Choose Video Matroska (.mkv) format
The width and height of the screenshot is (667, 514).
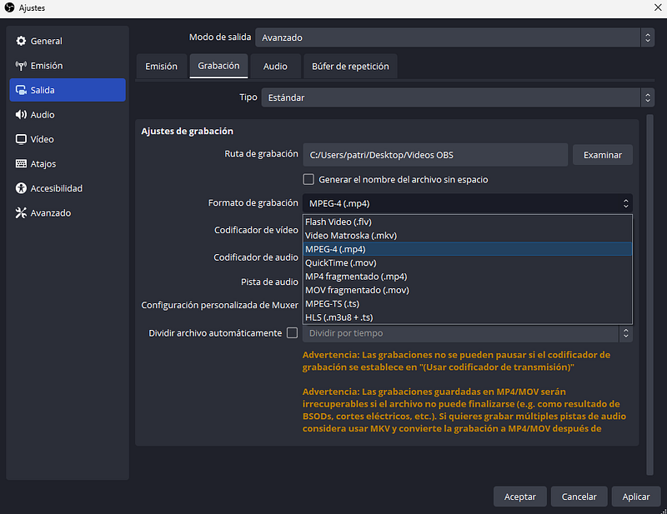point(468,236)
